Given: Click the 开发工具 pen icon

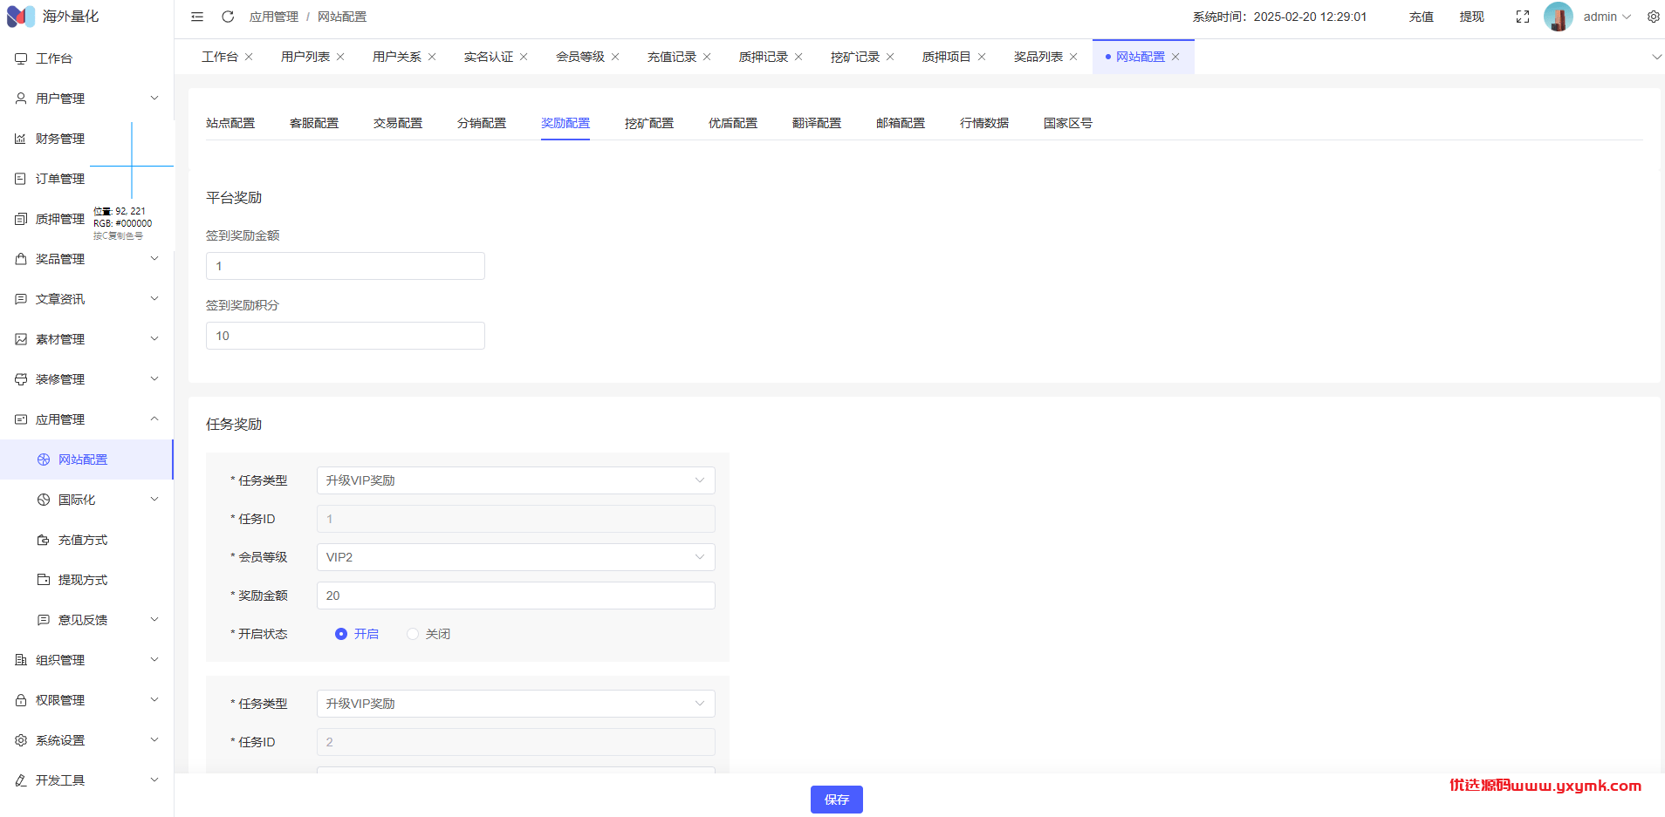Looking at the screenshot, I should [x=21, y=780].
